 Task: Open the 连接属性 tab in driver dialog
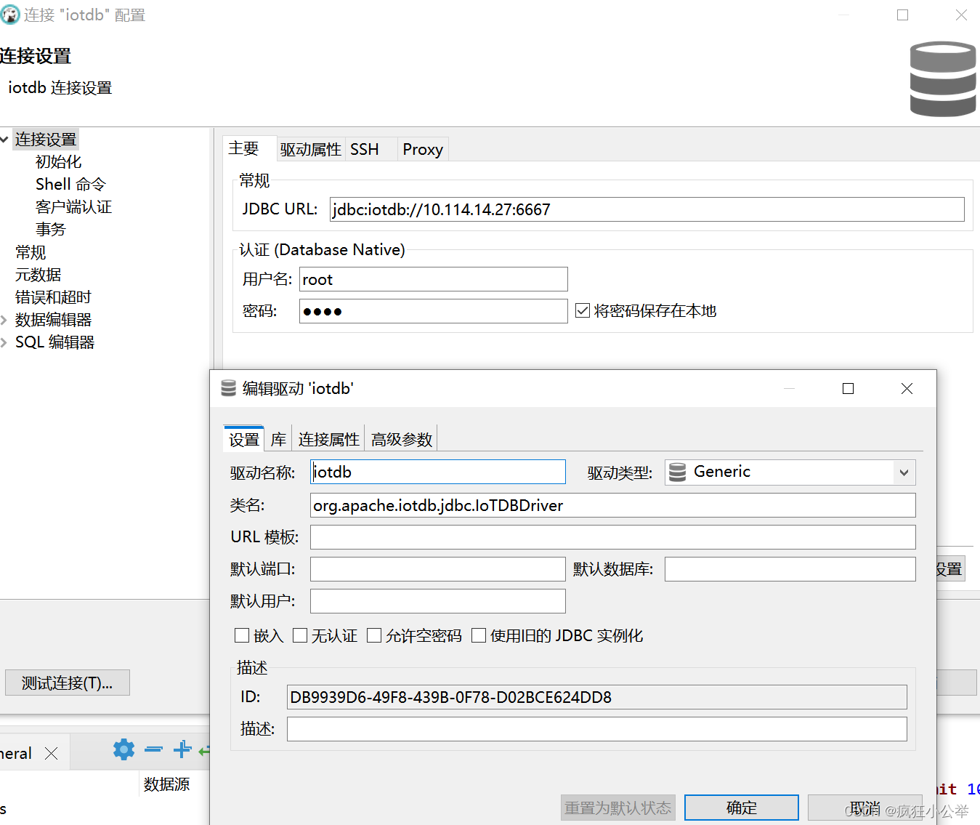tap(328, 439)
